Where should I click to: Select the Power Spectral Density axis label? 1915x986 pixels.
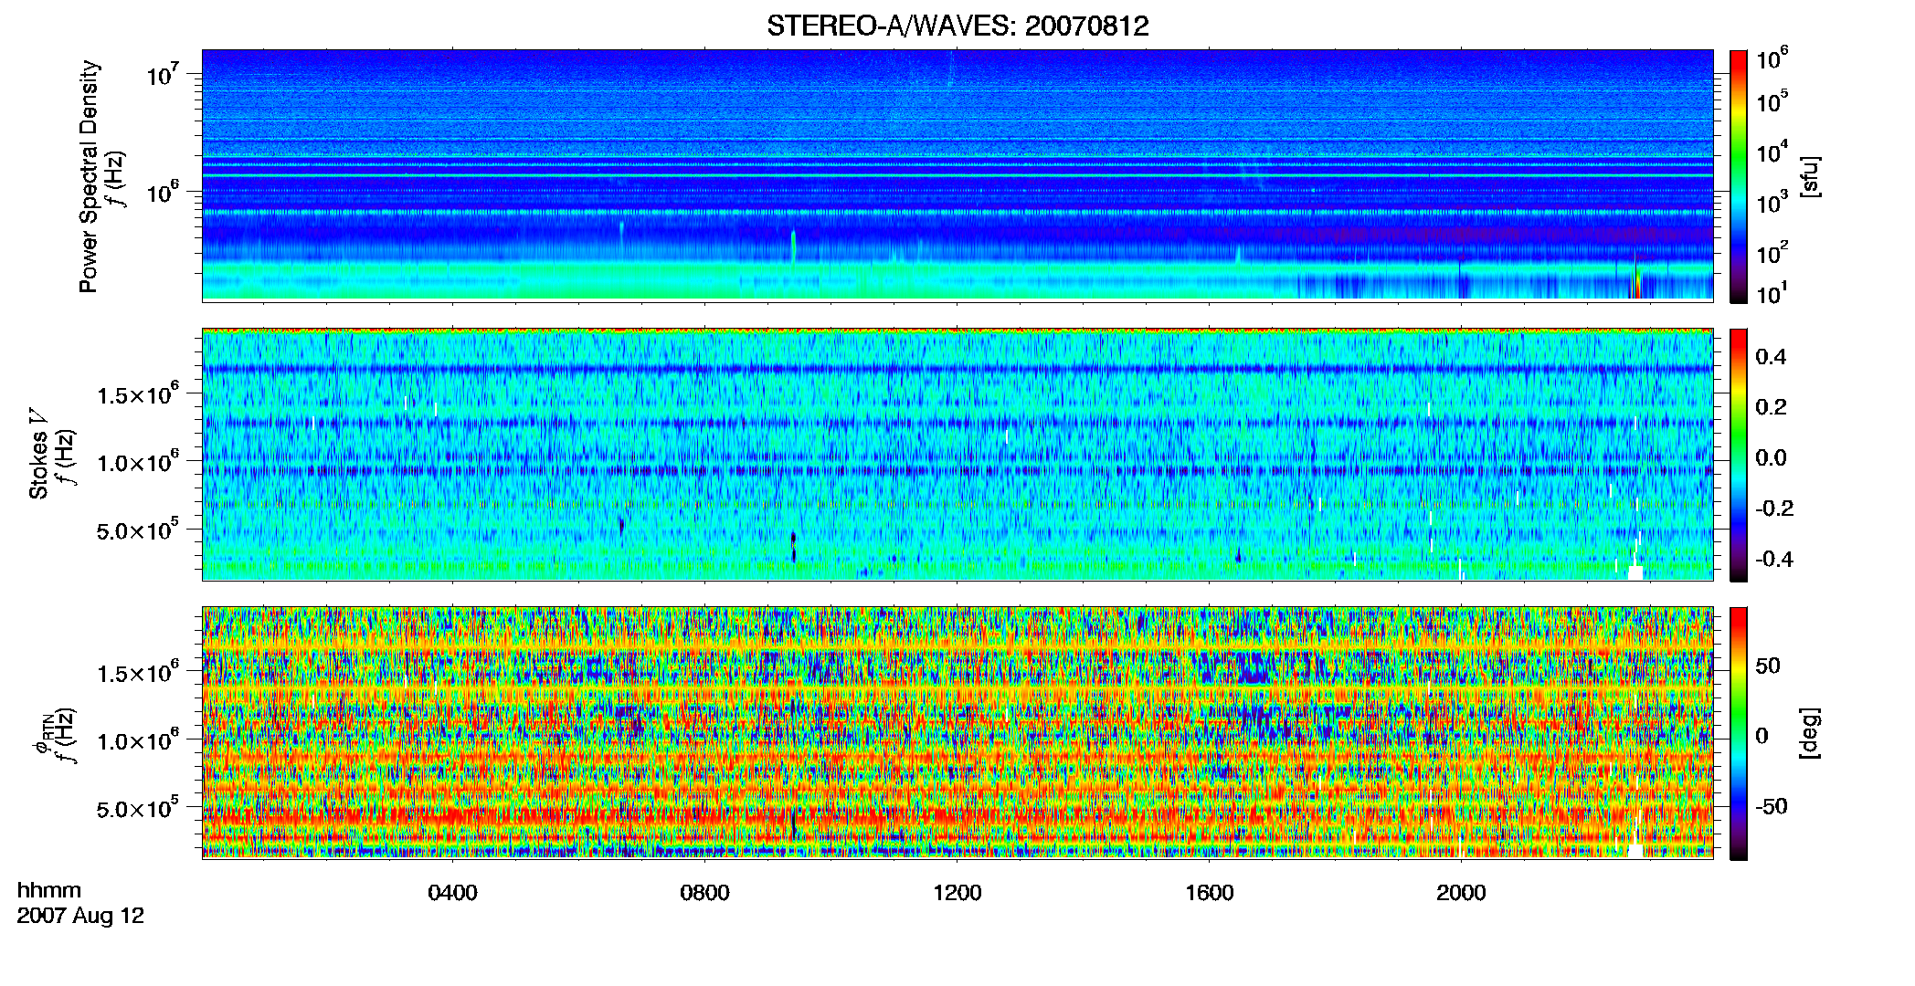[89, 176]
